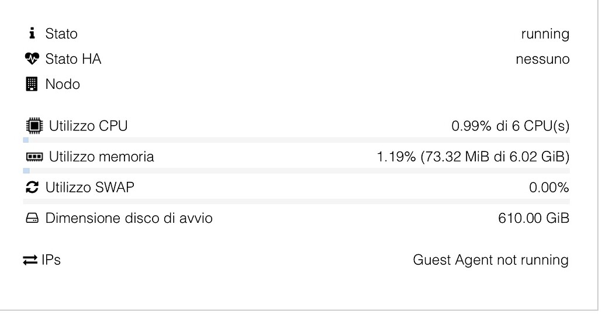Click the 610.00 GiB disk size value
The image size is (605, 314).
pos(534,219)
